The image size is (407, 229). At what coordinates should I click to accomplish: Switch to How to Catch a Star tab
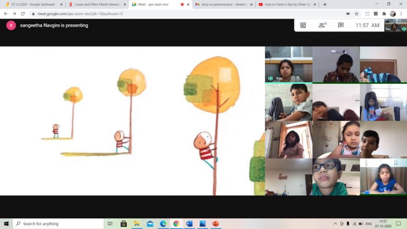(287, 4)
